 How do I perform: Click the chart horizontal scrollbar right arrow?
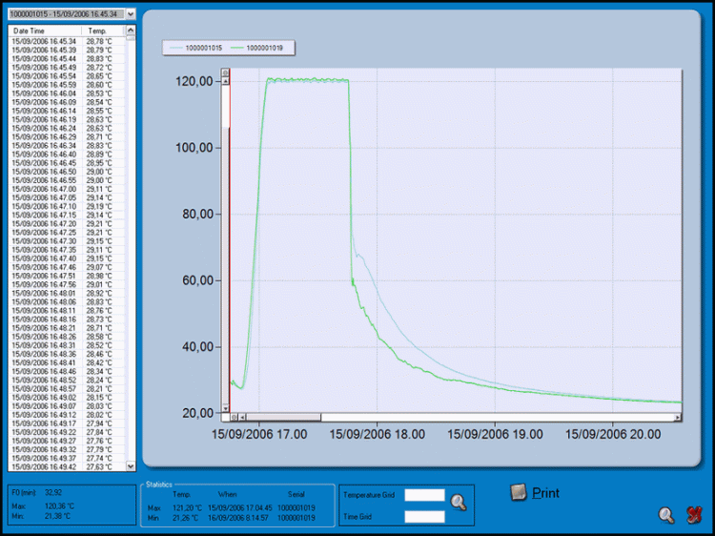pos(678,417)
